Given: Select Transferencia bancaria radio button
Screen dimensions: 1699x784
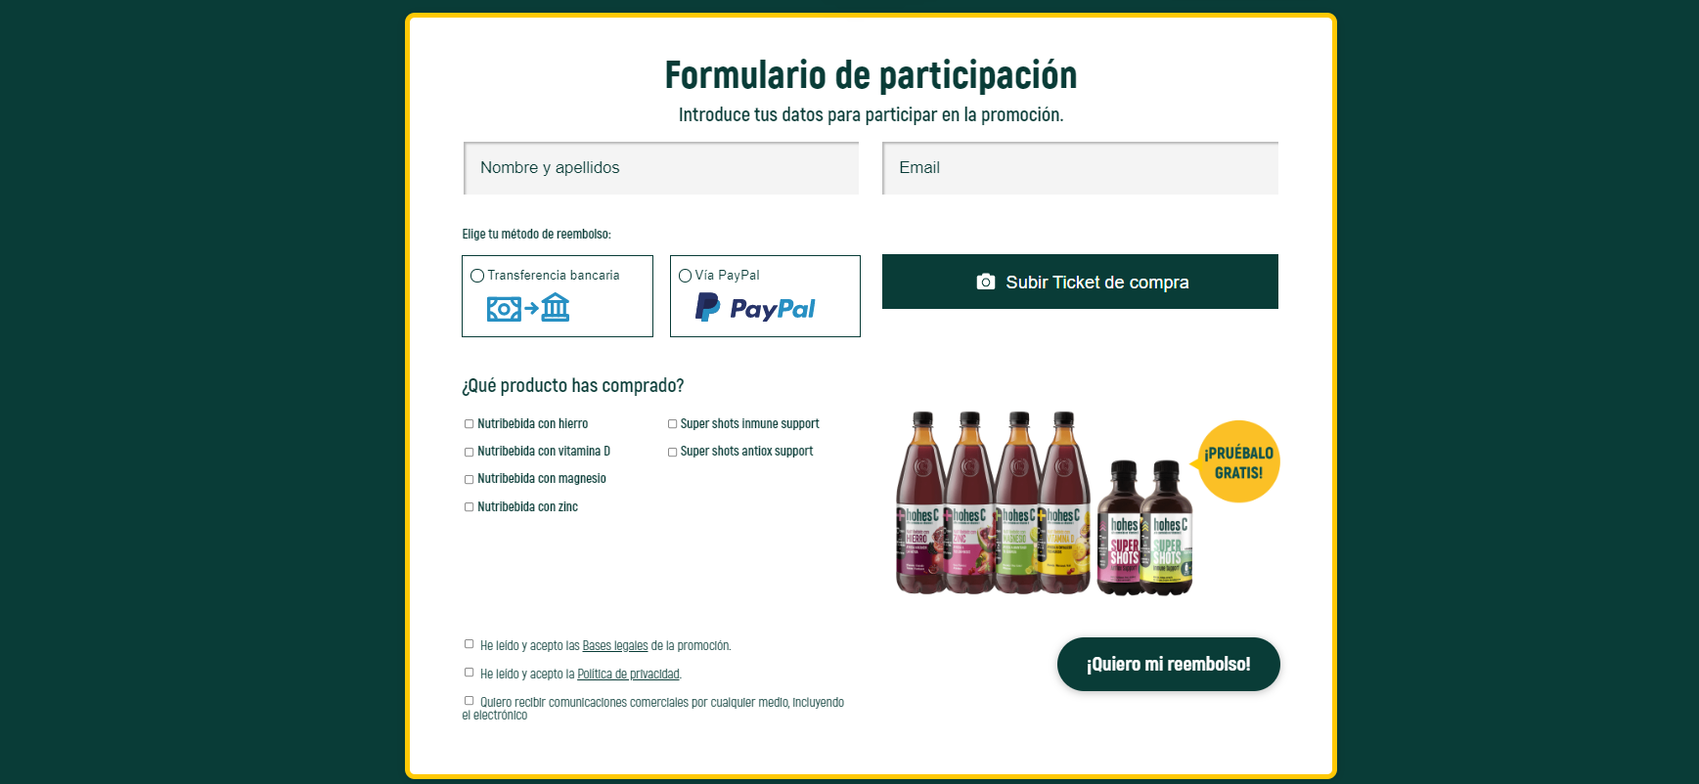Looking at the screenshot, I should [x=477, y=276].
